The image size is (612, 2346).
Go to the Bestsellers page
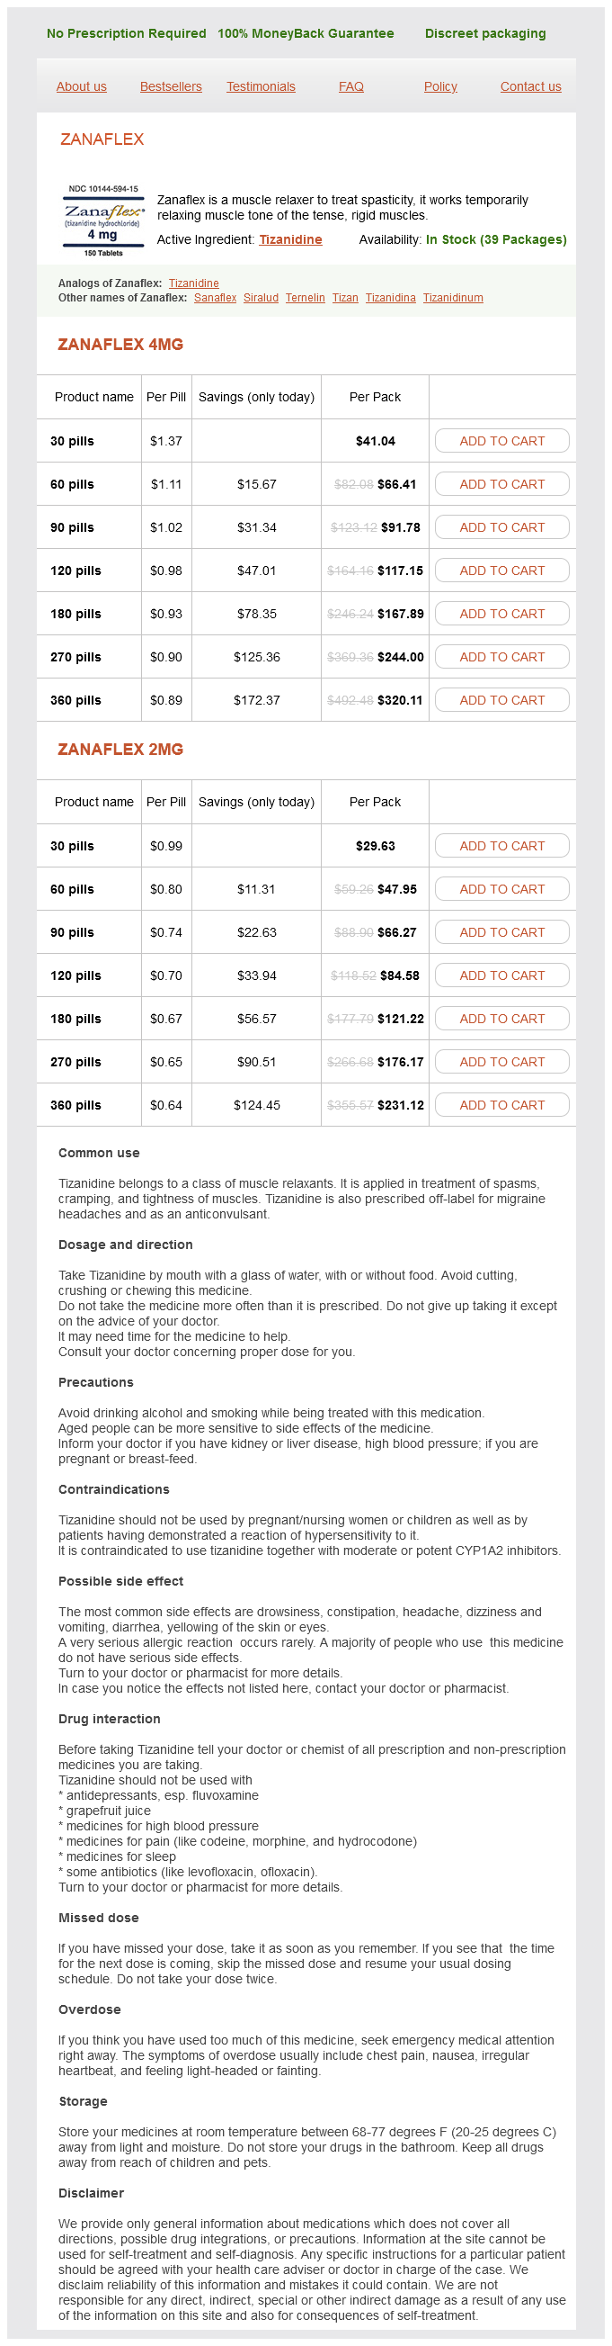pos(171,86)
